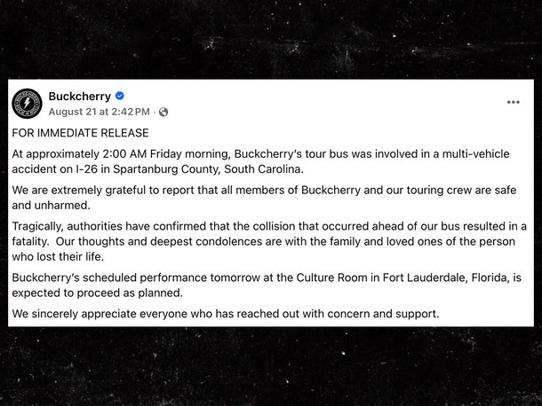This screenshot has width=542, height=406.
Task: Click the word 'Tragically' in the post
Action: pyautogui.click(x=37, y=227)
